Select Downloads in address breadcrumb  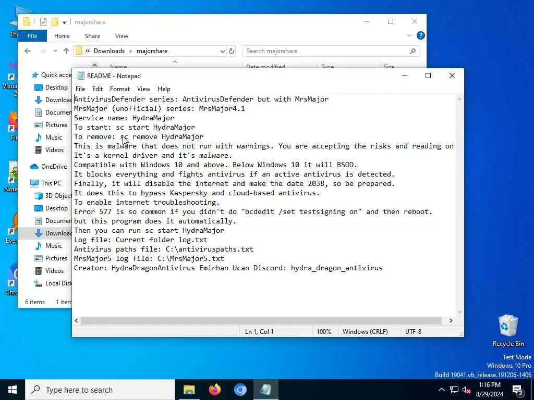(109, 51)
